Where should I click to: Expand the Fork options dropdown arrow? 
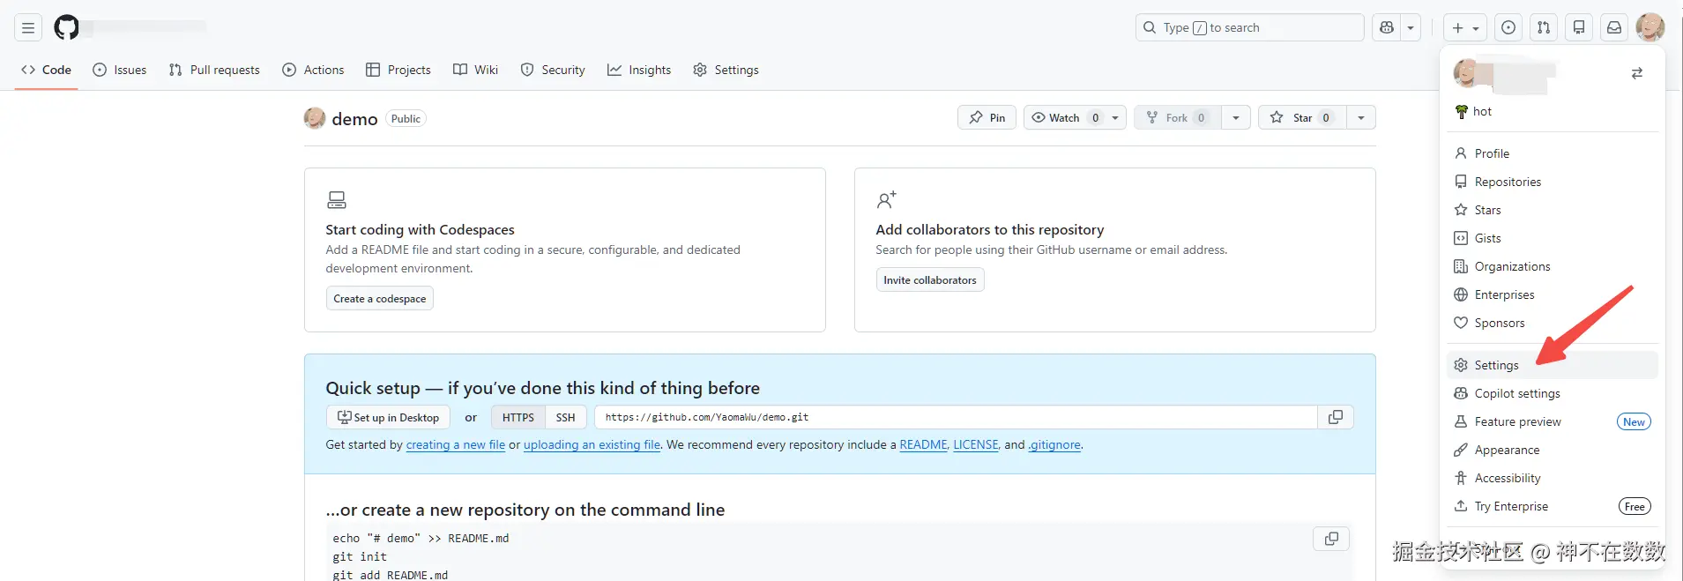click(x=1236, y=118)
